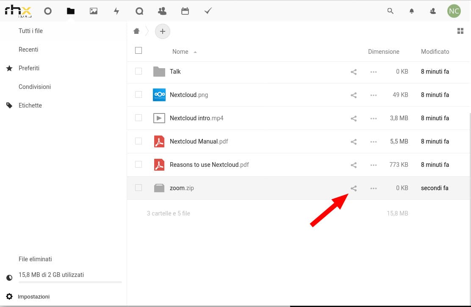Click the storage quota usage text
This screenshot has height=307, width=471.
51,275
